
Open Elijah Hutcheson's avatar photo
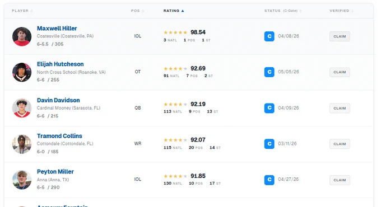point(22,72)
